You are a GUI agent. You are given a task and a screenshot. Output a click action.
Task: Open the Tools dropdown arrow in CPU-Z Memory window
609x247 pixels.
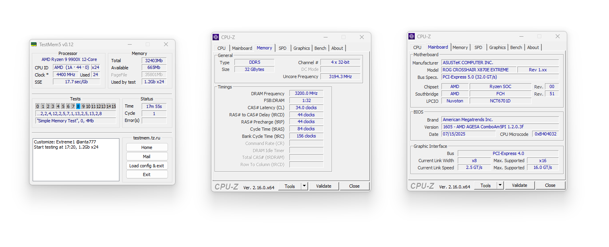(304, 186)
